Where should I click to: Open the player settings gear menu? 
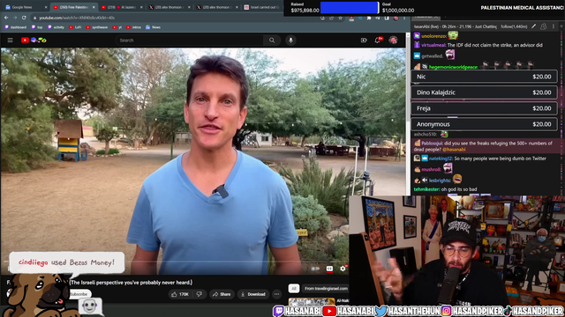[343, 269]
